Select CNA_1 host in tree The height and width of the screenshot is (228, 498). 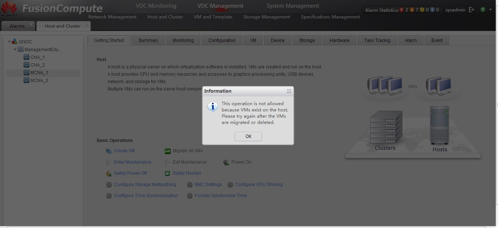point(37,57)
